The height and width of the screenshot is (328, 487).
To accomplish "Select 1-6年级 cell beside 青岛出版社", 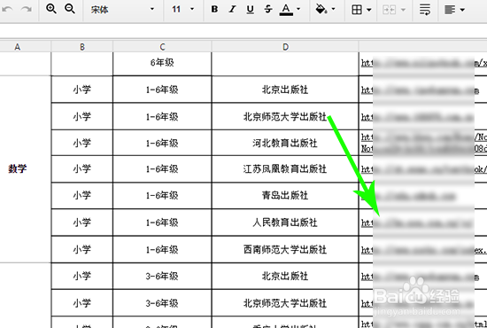I will 162,196.
